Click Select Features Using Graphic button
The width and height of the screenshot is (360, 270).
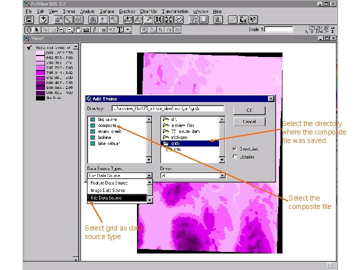(x=193, y=19)
